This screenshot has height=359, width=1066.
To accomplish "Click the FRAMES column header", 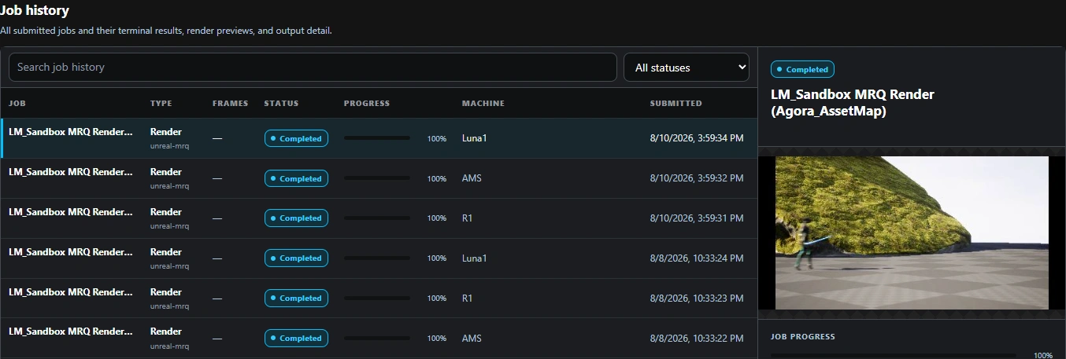I will point(230,103).
